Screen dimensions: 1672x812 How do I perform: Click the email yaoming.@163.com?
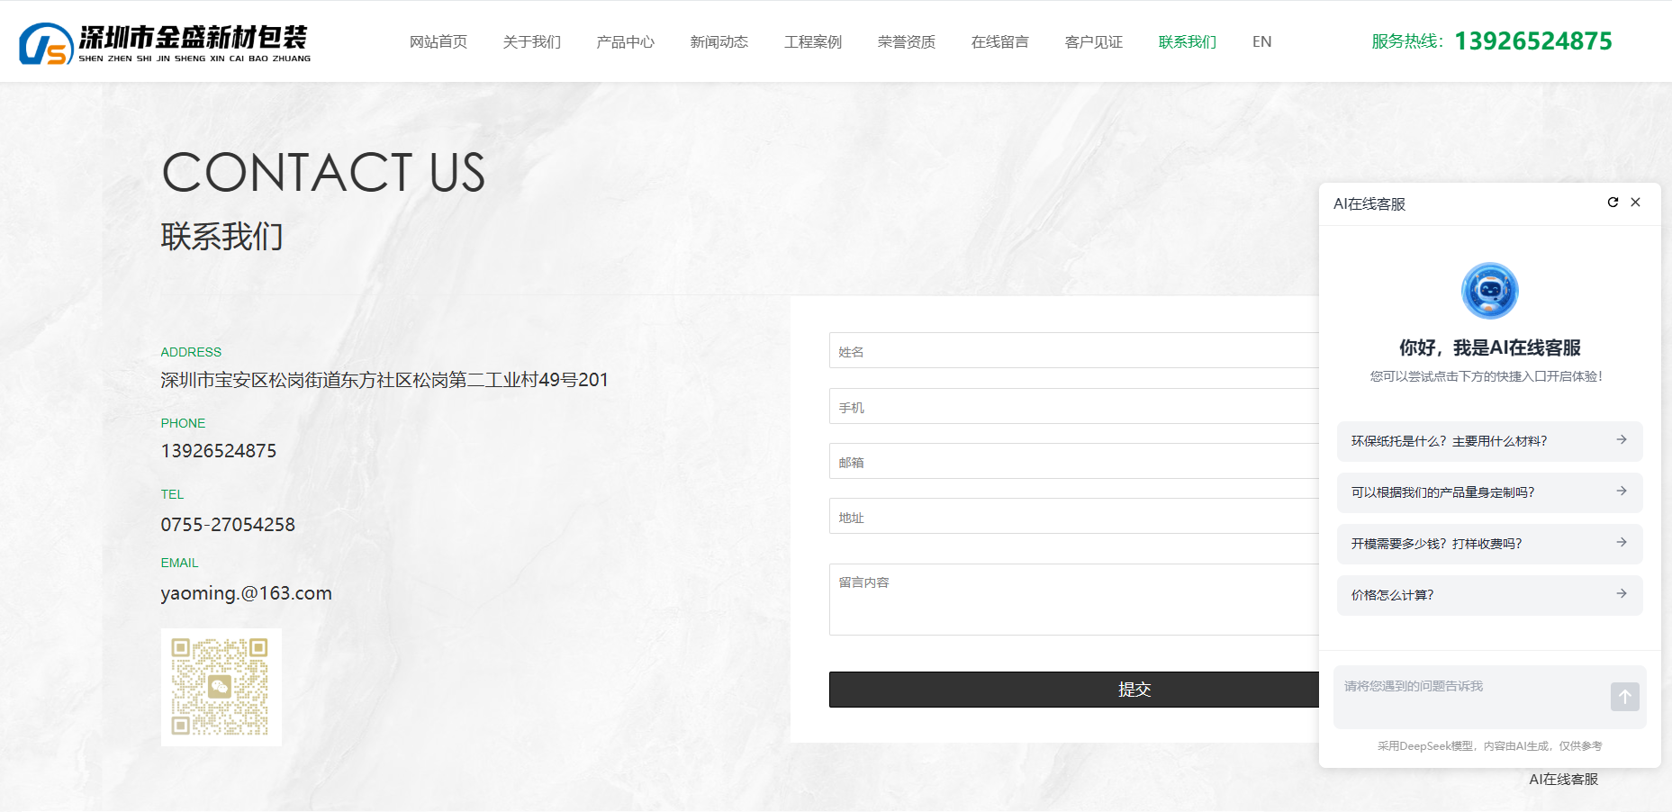(x=247, y=593)
